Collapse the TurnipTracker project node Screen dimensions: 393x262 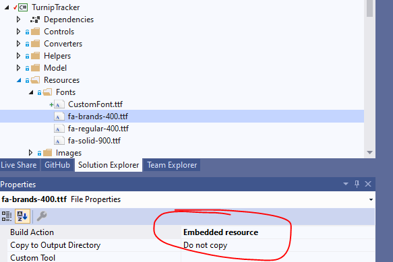pyautogui.click(x=7, y=8)
